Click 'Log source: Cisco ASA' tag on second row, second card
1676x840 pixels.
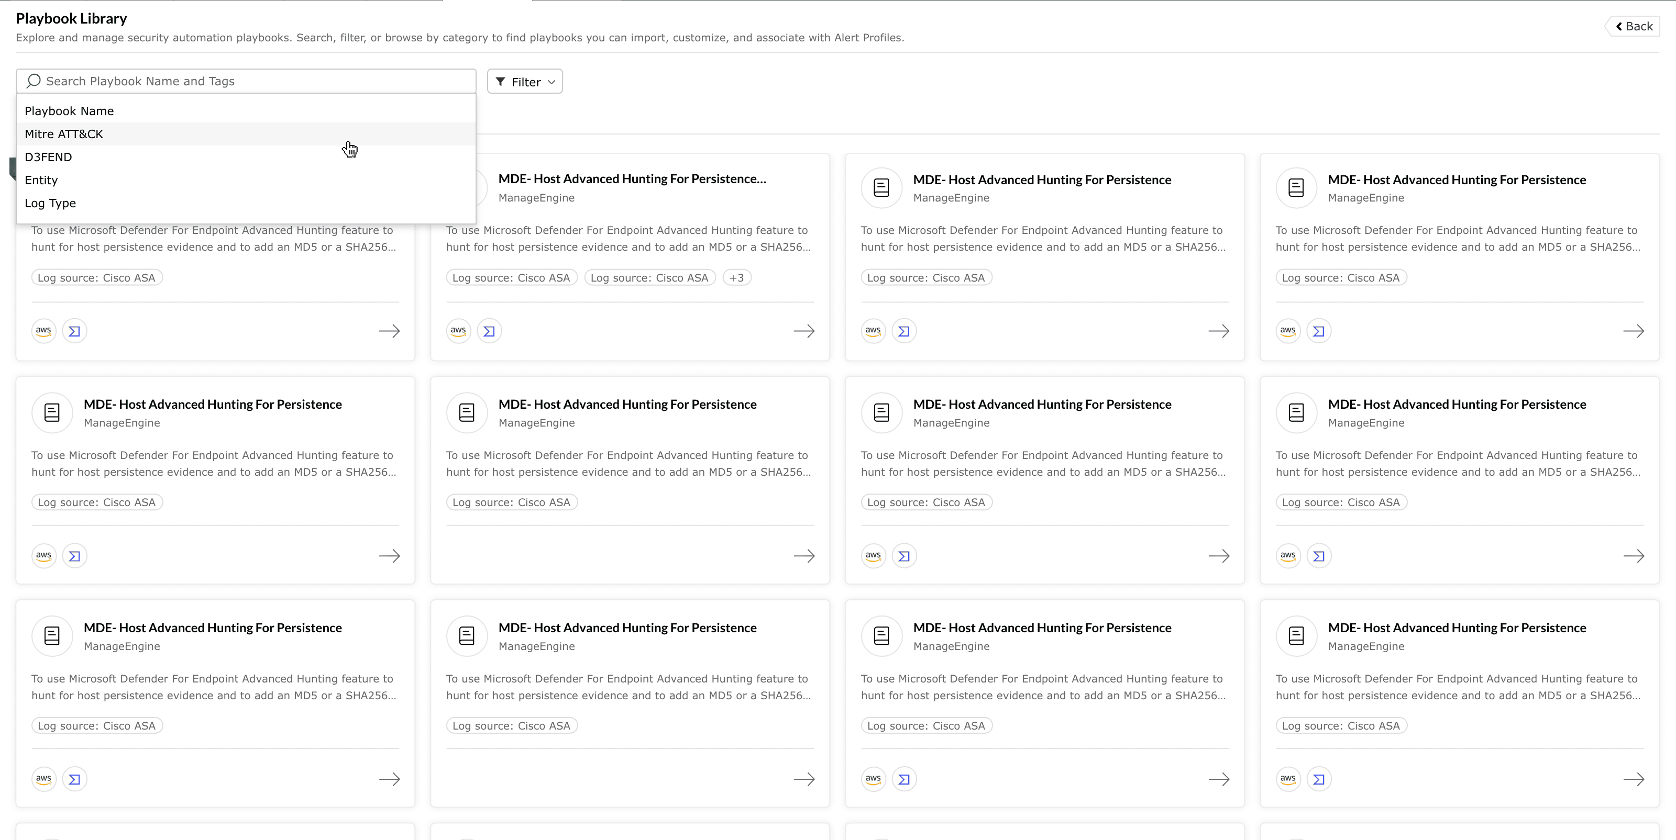click(x=511, y=502)
